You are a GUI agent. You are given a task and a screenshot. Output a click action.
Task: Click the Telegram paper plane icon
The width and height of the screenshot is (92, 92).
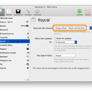28,60
